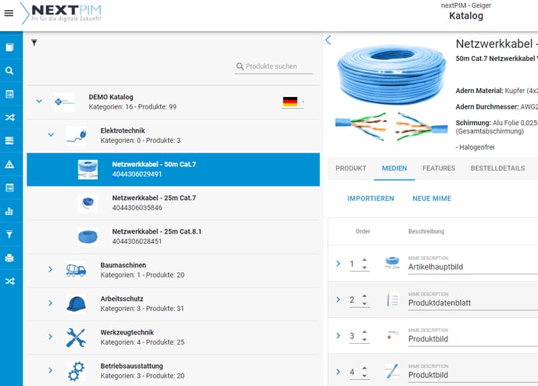Open the printer icon in sidebar
The height and width of the screenshot is (386, 538).
click(9, 257)
